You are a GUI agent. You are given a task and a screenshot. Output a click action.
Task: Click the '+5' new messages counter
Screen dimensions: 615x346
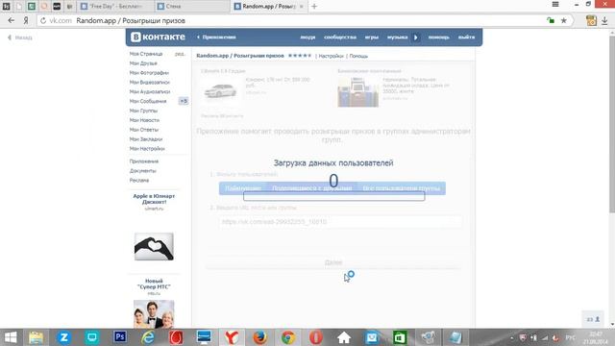184,101
